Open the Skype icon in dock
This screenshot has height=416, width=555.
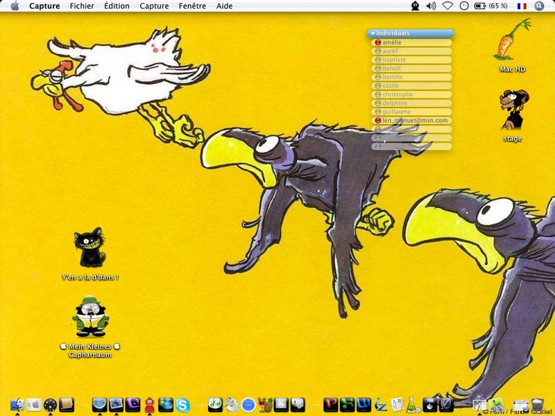click(x=182, y=405)
